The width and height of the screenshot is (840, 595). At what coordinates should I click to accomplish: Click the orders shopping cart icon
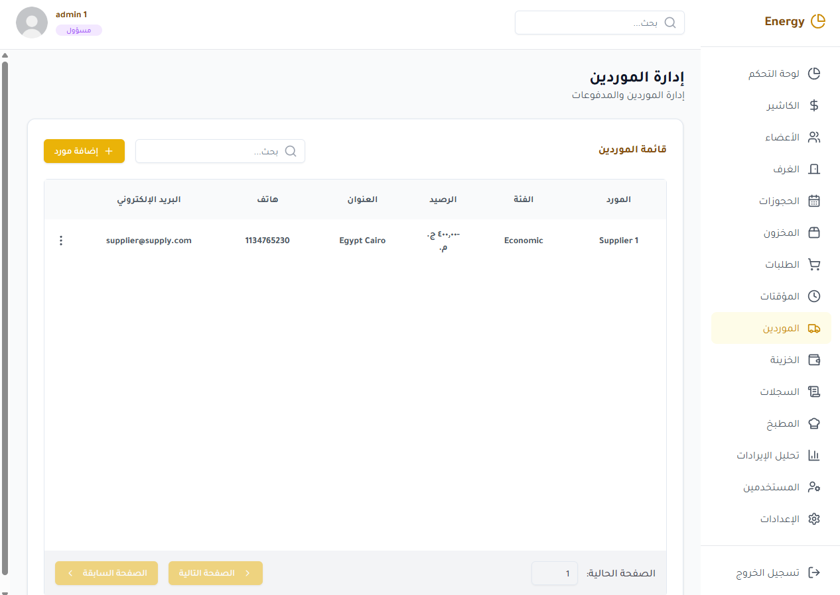click(814, 264)
